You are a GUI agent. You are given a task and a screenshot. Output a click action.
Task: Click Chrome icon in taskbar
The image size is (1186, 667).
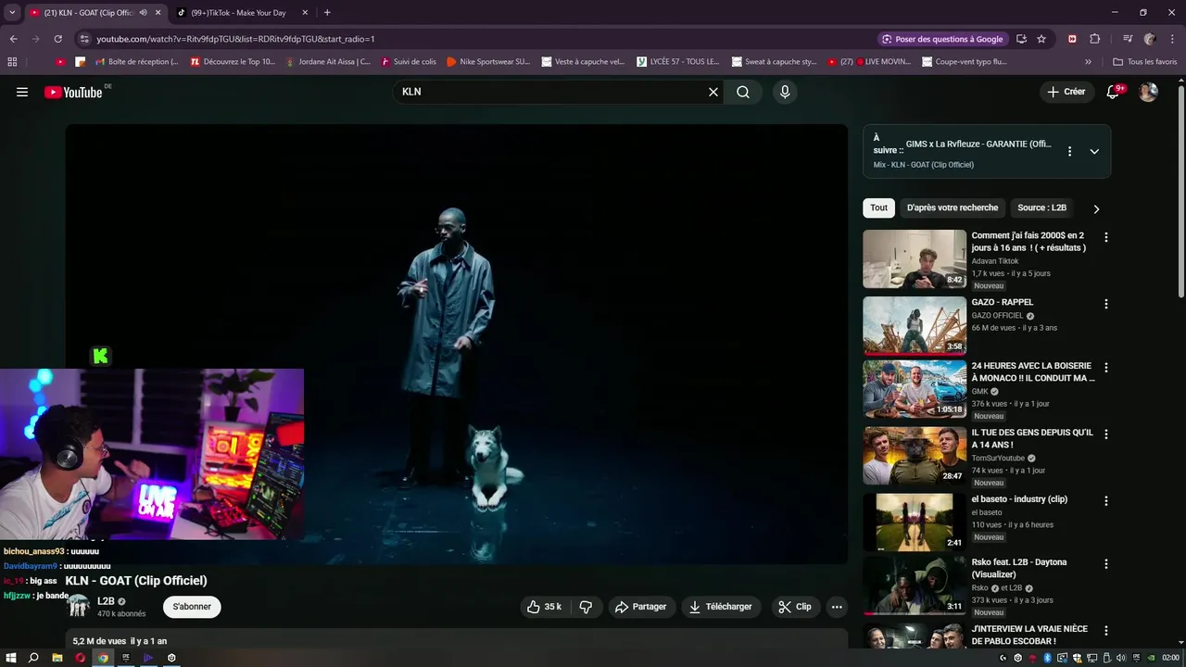103,658
